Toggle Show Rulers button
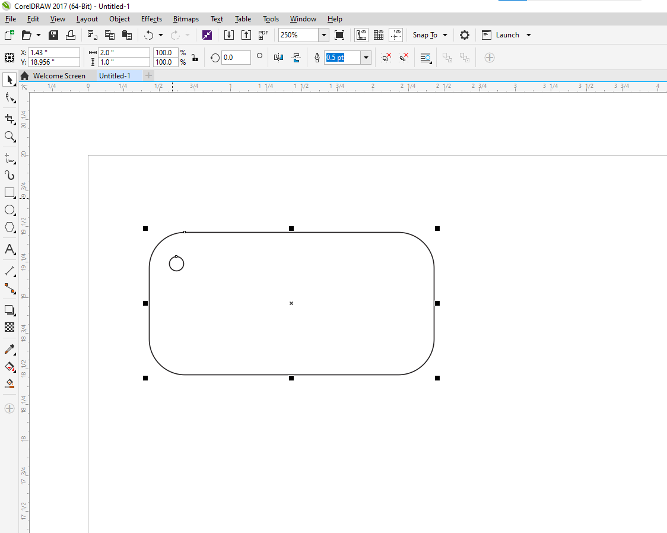This screenshot has width=667, height=533. tap(361, 35)
